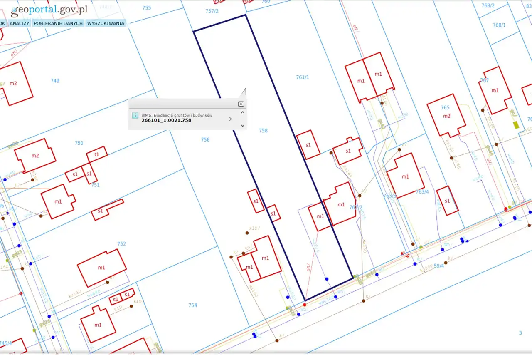Select parcel 754 label on the map
Image resolution: width=532 pixels, height=355 pixels.
click(x=192, y=305)
